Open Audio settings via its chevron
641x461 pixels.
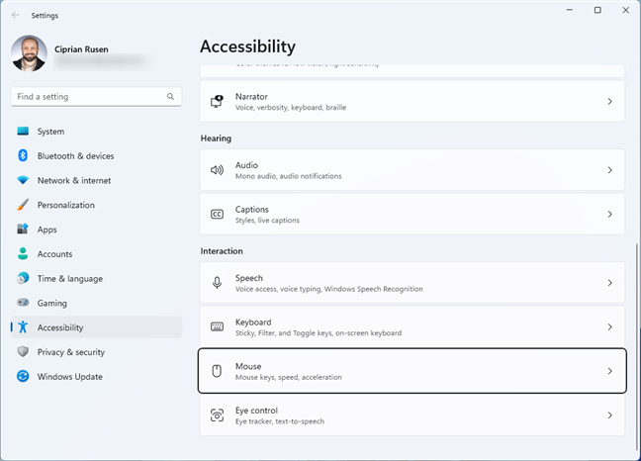(610, 170)
